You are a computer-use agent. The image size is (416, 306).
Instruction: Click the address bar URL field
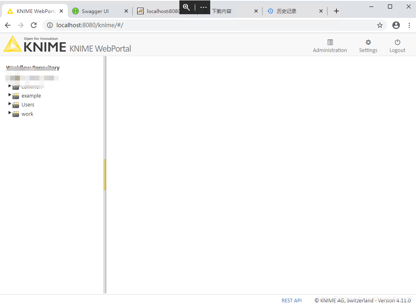tap(215, 25)
